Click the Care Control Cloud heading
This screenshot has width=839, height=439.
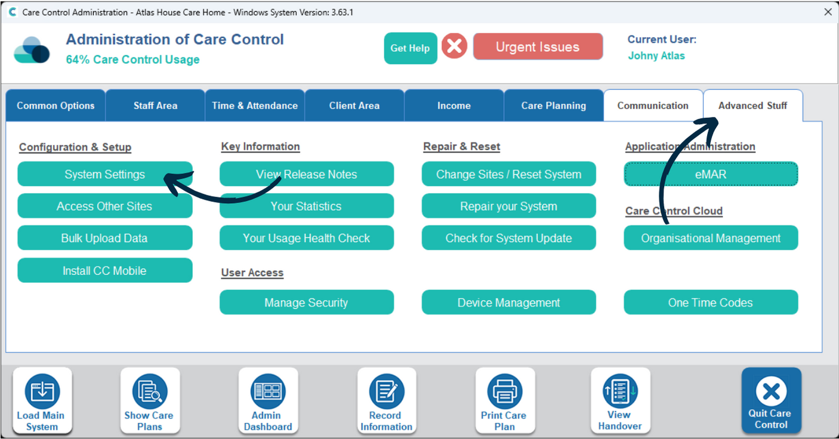(674, 211)
